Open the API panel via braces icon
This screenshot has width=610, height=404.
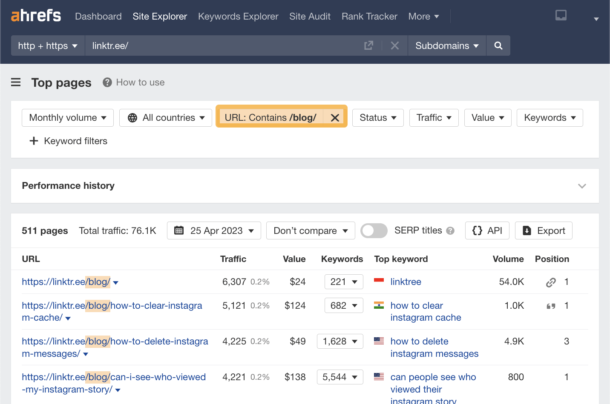478,230
